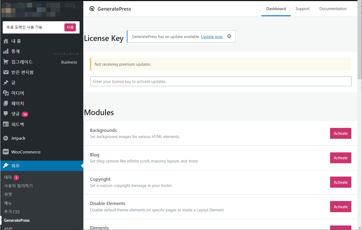
Task: Click the 사용 free domain button
Action: coord(70,27)
